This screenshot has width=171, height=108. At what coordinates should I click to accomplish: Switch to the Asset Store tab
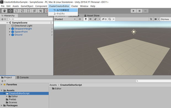[x=92, y=16]
